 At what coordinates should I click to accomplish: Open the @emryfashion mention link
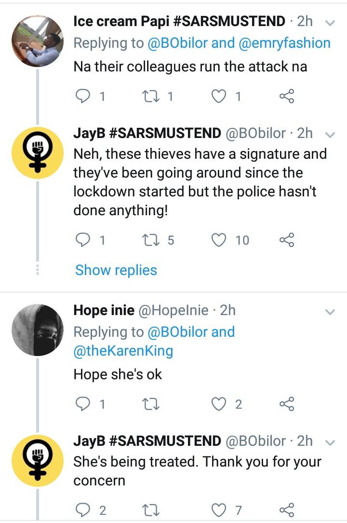[284, 43]
